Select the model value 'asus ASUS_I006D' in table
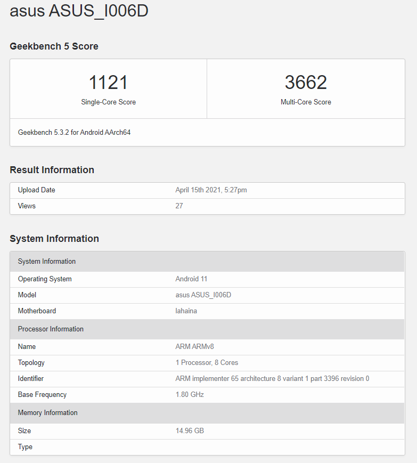This screenshot has height=463, width=417. (x=203, y=295)
